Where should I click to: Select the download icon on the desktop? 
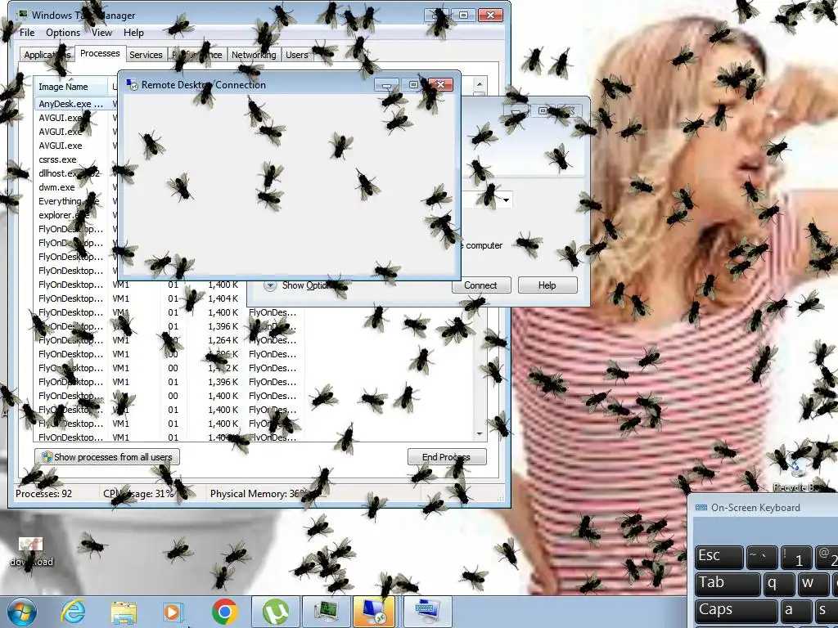31,552
